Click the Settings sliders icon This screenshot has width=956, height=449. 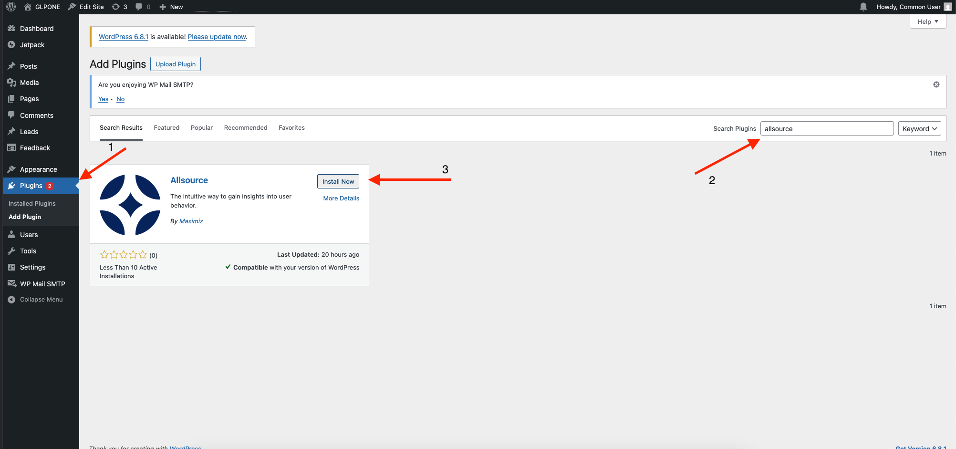(x=11, y=267)
